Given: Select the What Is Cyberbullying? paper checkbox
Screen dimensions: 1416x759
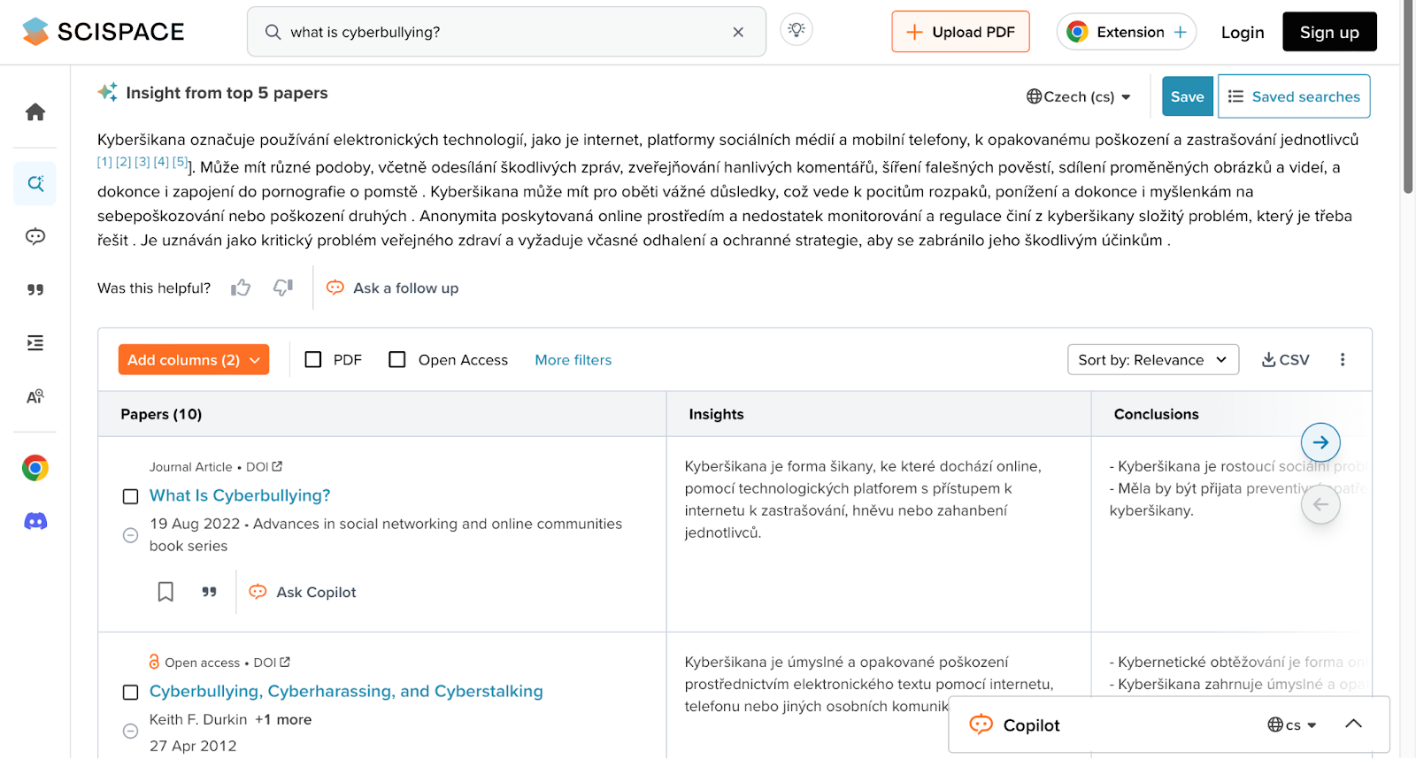Looking at the screenshot, I should [130, 496].
